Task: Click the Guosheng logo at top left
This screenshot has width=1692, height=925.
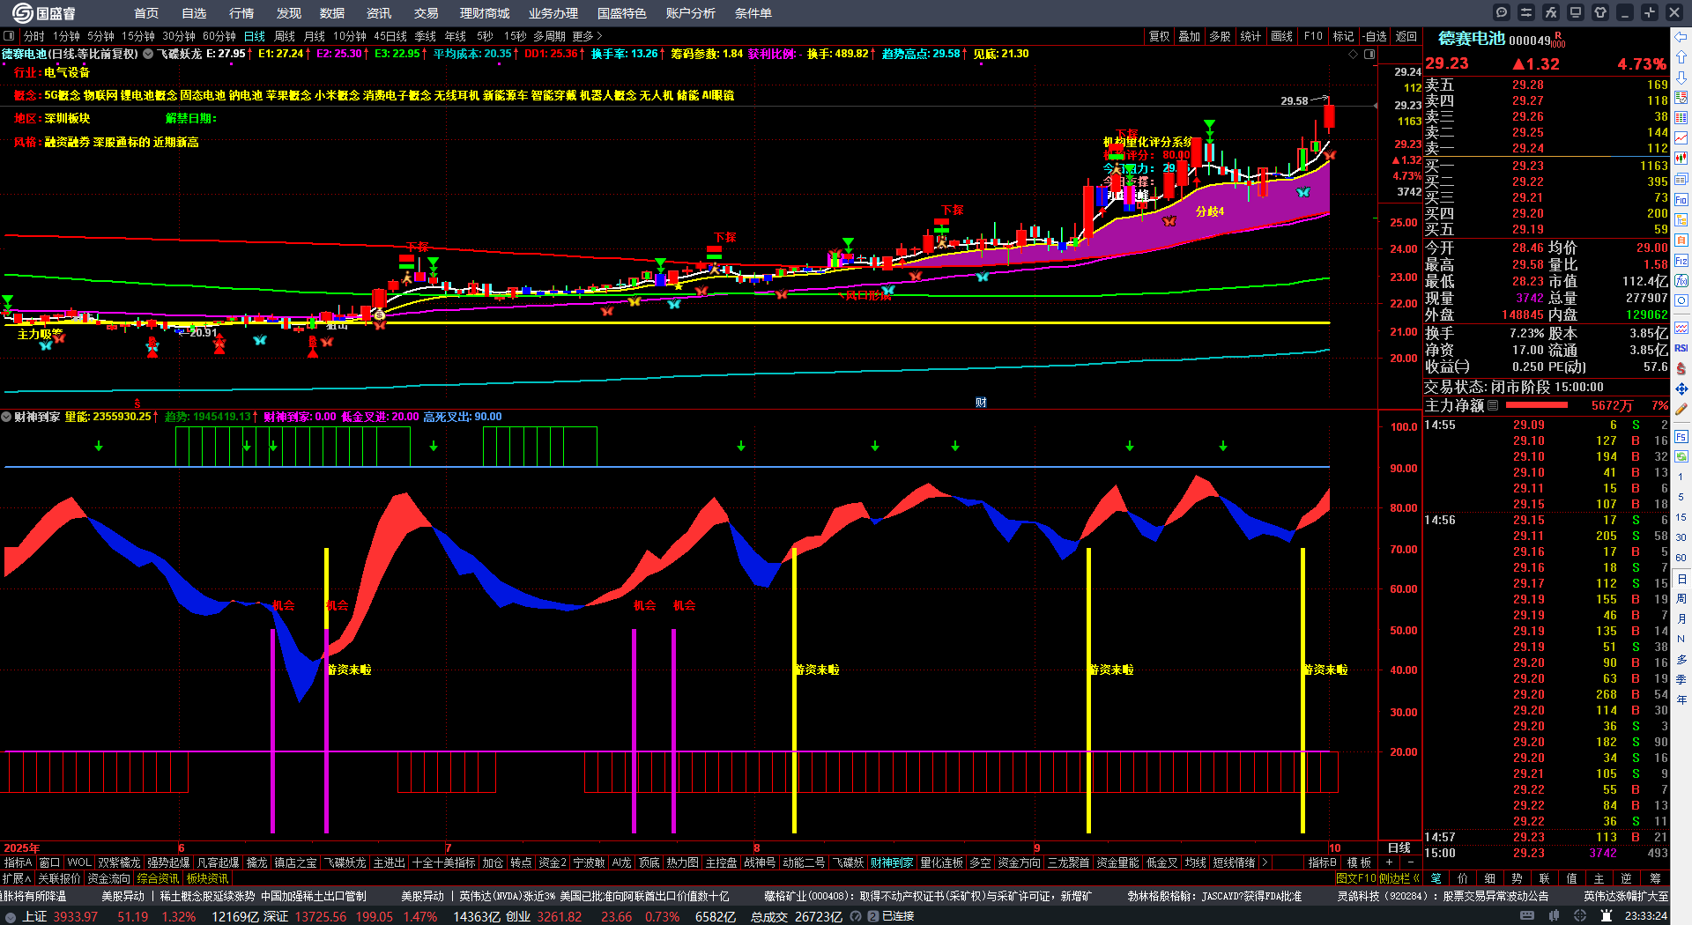Action: [44, 13]
